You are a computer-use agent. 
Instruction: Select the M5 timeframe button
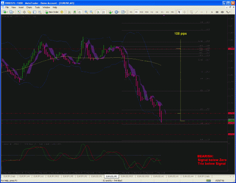click(136, 12)
